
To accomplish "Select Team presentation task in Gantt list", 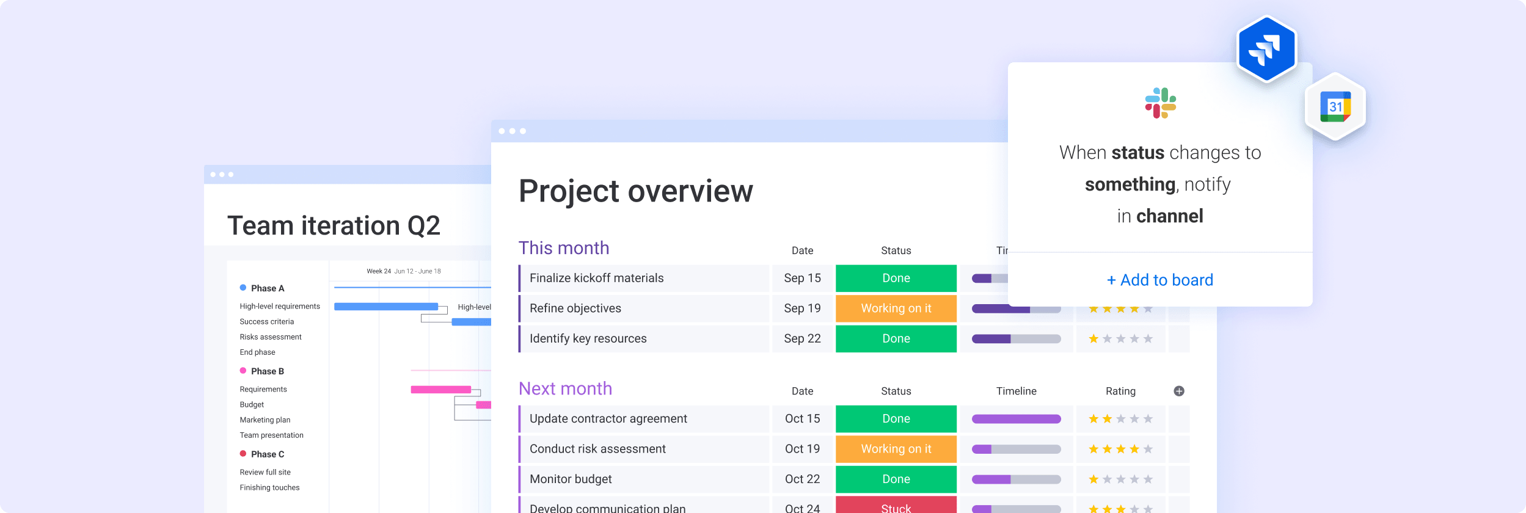I will point(271,435).
